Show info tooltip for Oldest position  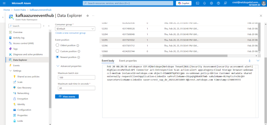point(78,45)
